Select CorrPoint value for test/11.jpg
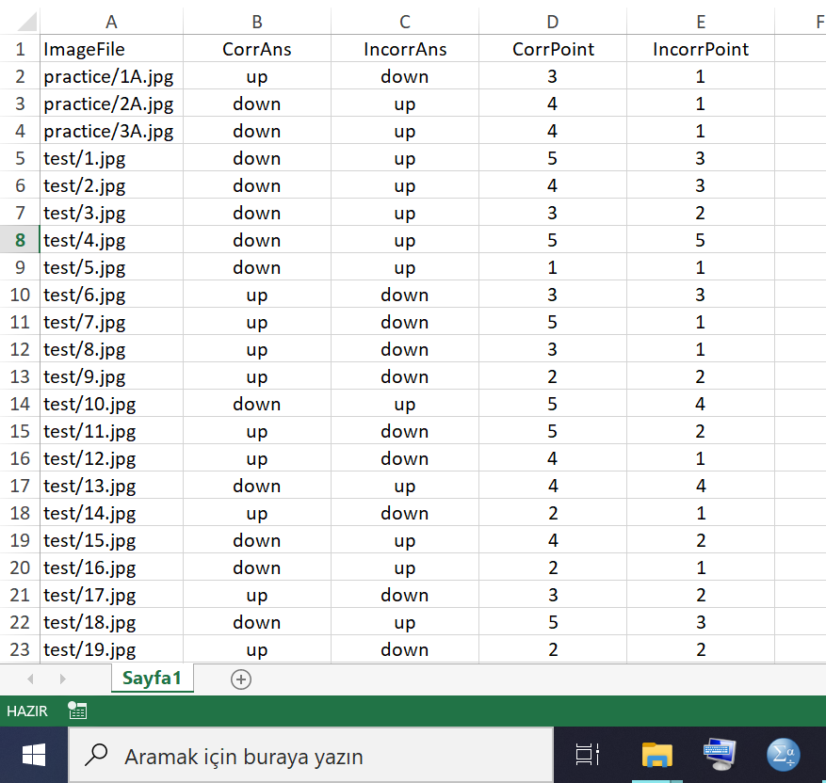The height and width of the screenshot is (783, 826). tap(553, 431)
